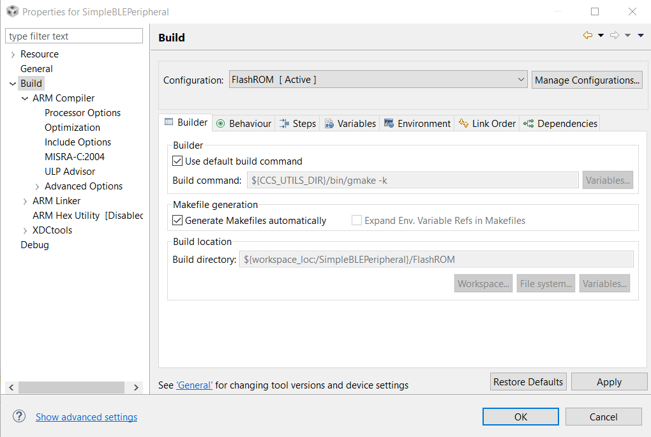Select XDCtools tree item
Image resolution: width=651 pixels, height=437 pixels.
[52, 230]
